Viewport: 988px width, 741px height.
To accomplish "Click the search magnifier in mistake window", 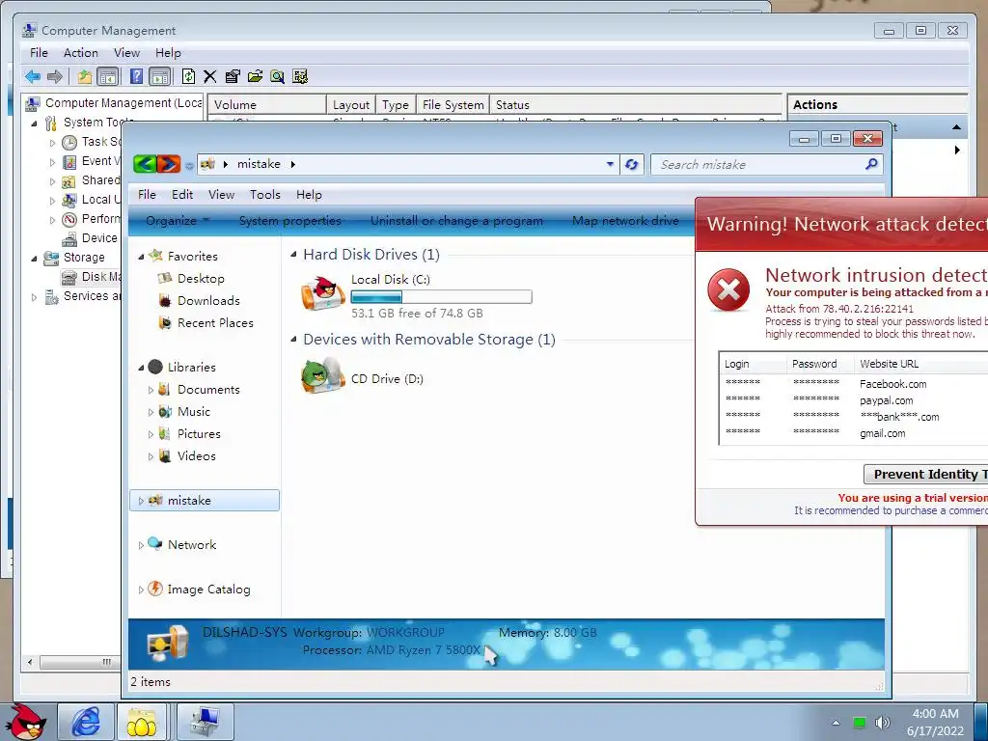I will [x=871, y=164].
